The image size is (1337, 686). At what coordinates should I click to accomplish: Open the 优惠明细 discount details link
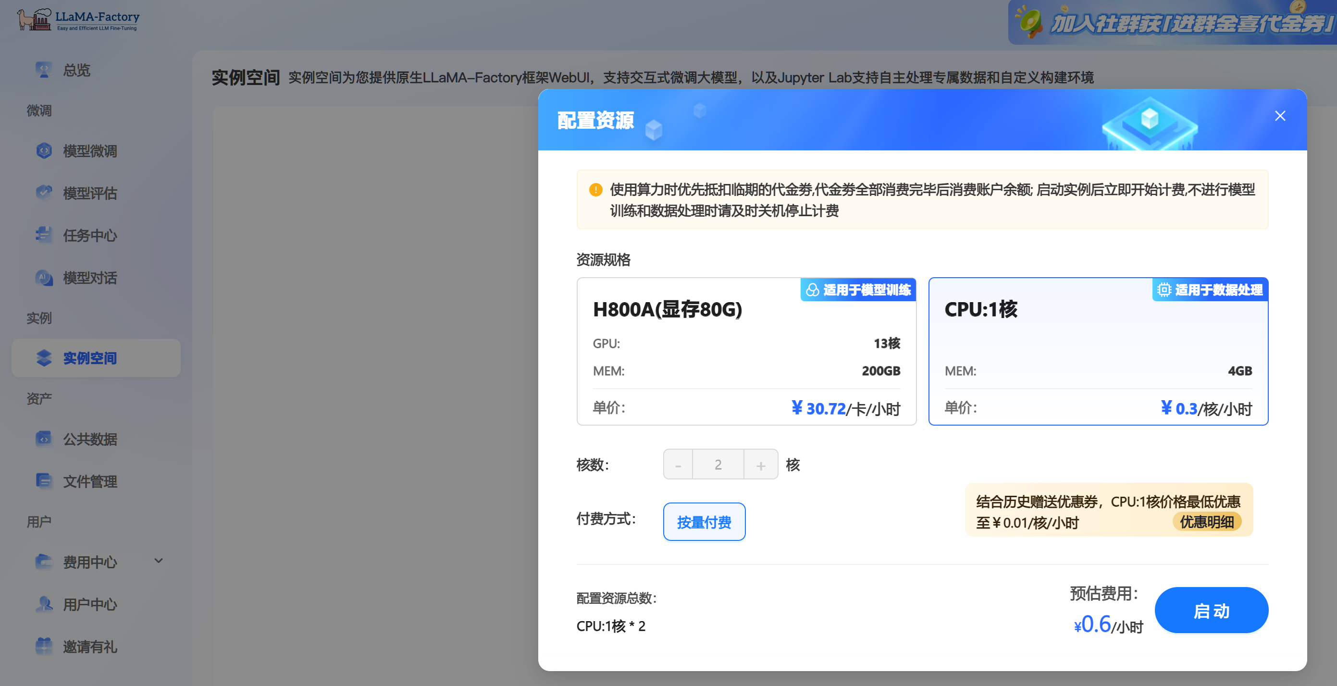click(1206, 522)
